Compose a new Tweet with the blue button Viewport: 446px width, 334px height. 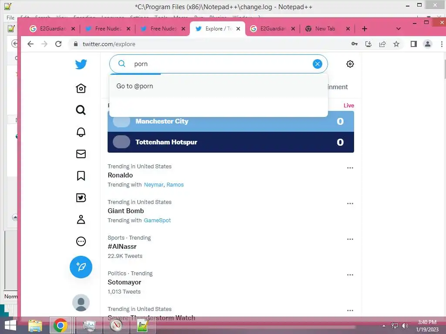click(x=81, y=267)
